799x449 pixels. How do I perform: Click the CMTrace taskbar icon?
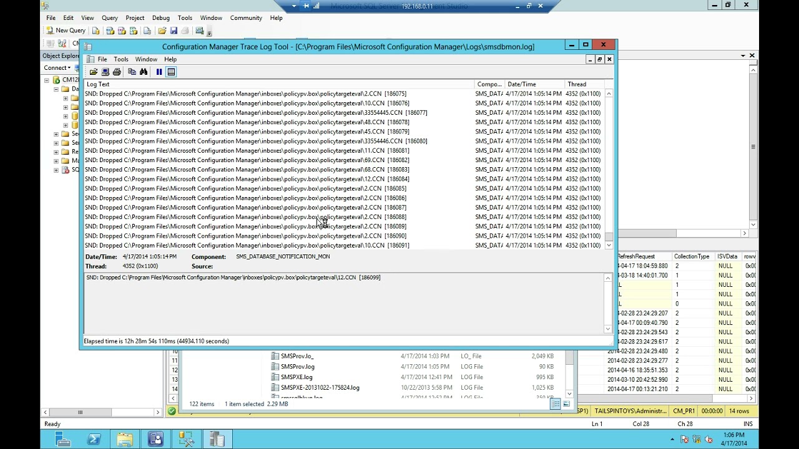click(x=217, y=439)
